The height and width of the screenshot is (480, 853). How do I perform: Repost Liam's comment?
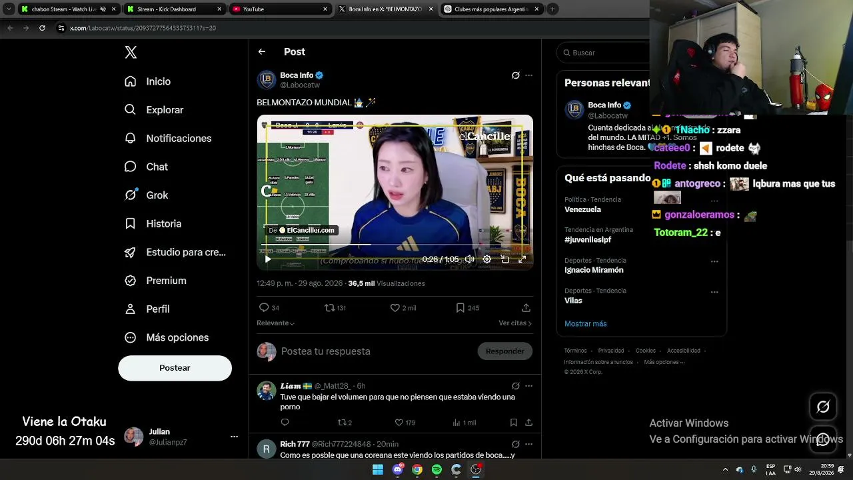tap(345, 423)
